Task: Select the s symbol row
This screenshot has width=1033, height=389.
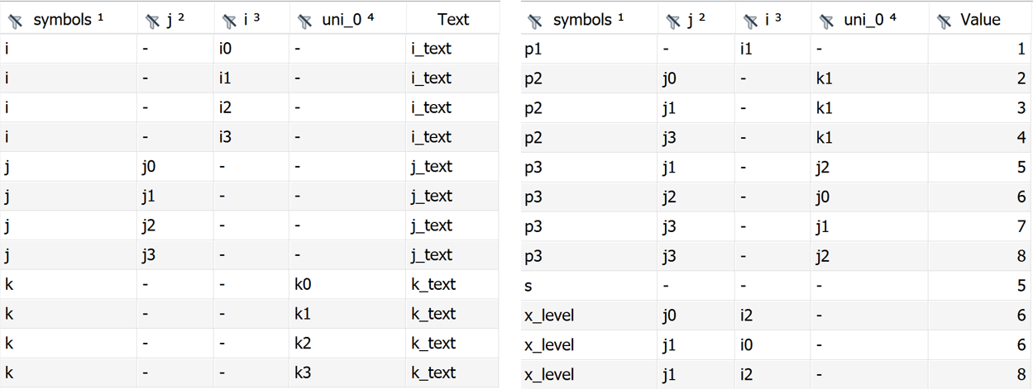Action: 528,285
